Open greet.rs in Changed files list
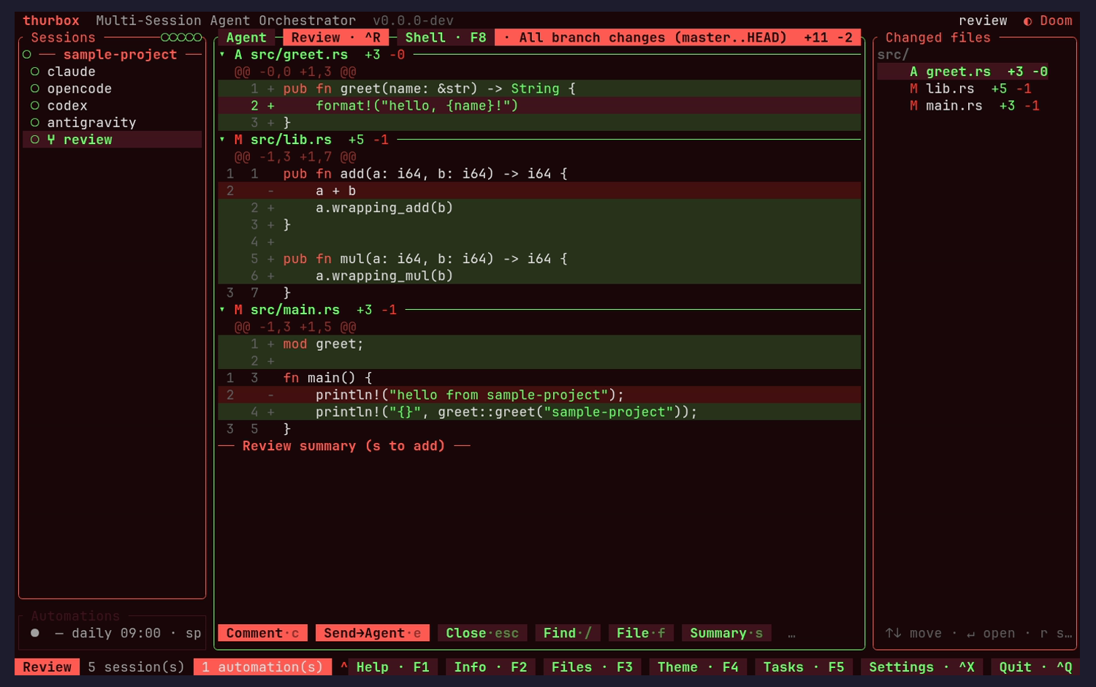1096x687 pixels. click(963, 72)
